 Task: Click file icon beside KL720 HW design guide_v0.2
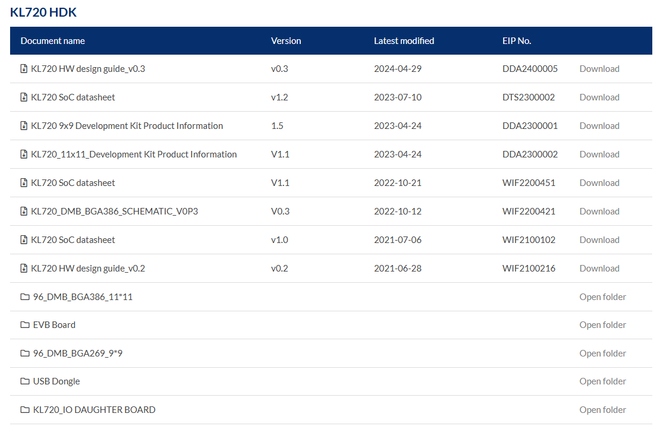[x=24, y=269]
